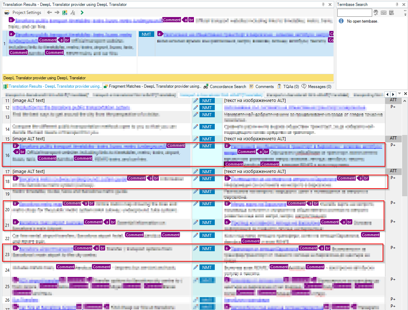Pin the Translation Results panel
This screenshot has width=408, height=310.
tap(323, 5)
